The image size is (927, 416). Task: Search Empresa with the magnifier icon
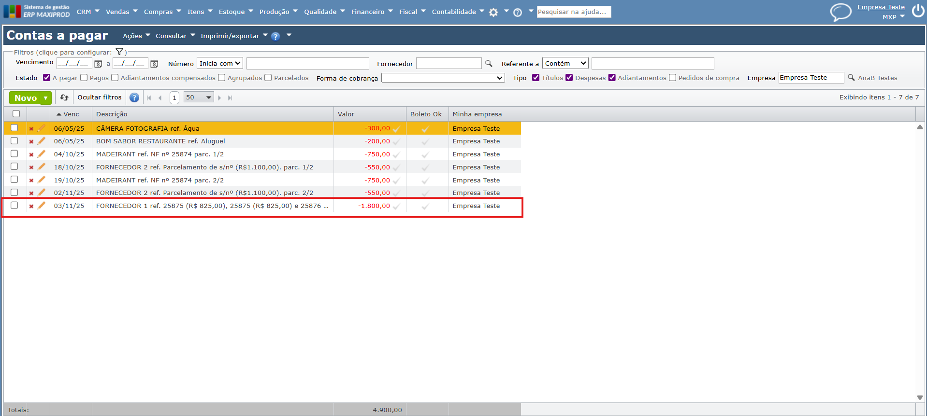click(x=851, y=77)
